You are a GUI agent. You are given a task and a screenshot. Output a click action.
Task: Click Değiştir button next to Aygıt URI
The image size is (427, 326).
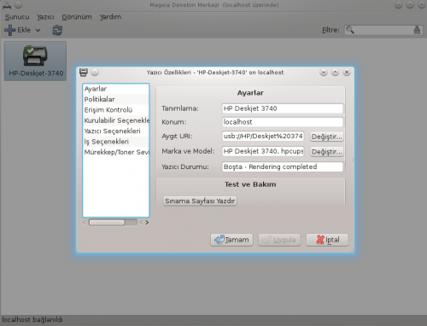[x=326, y=137]
